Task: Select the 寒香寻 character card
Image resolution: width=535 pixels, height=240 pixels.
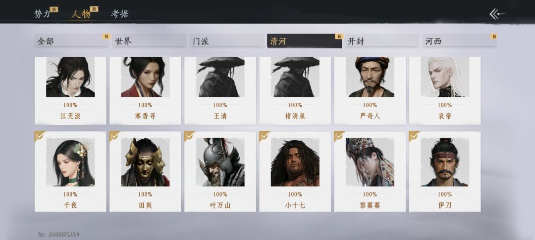Action: pos(145,90)
